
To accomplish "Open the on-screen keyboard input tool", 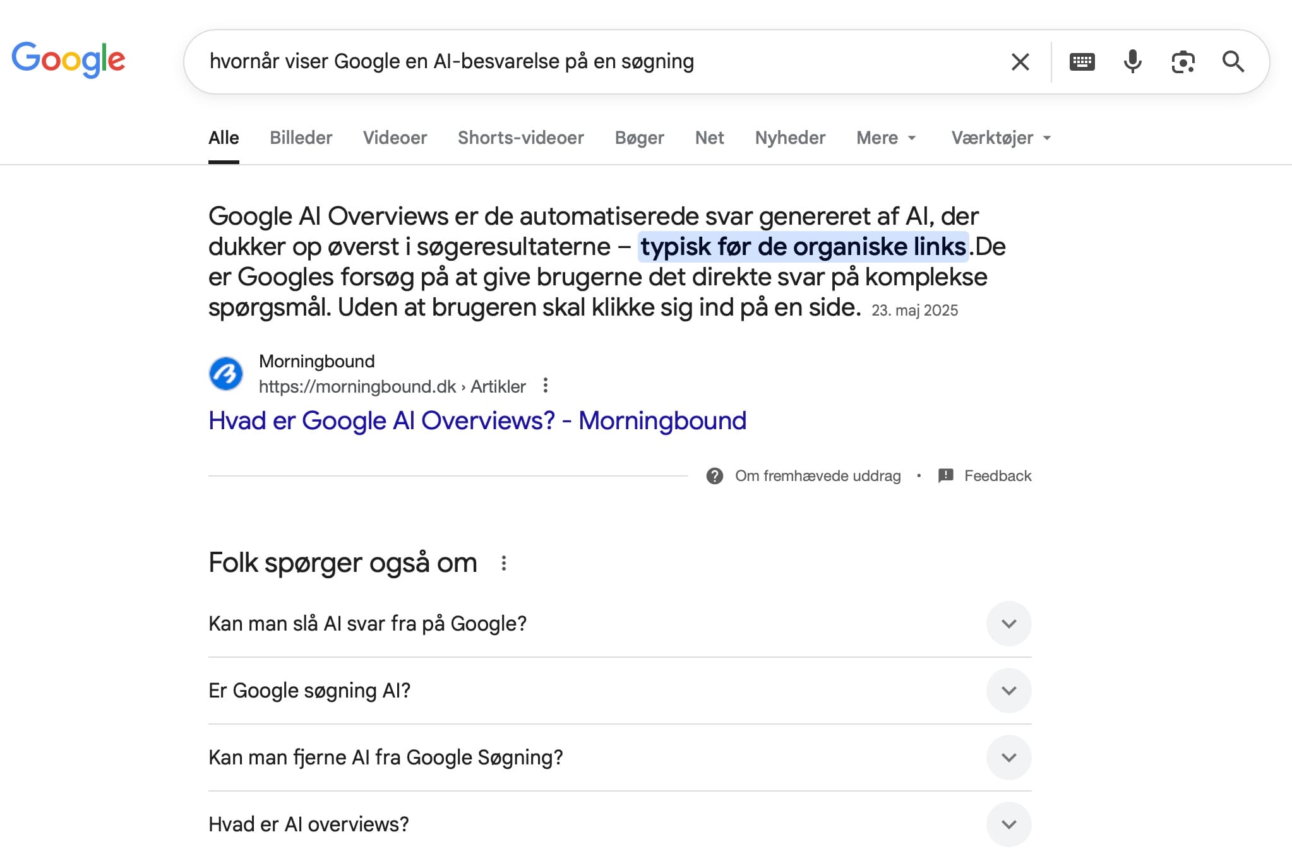I will tap(1082, 62).
